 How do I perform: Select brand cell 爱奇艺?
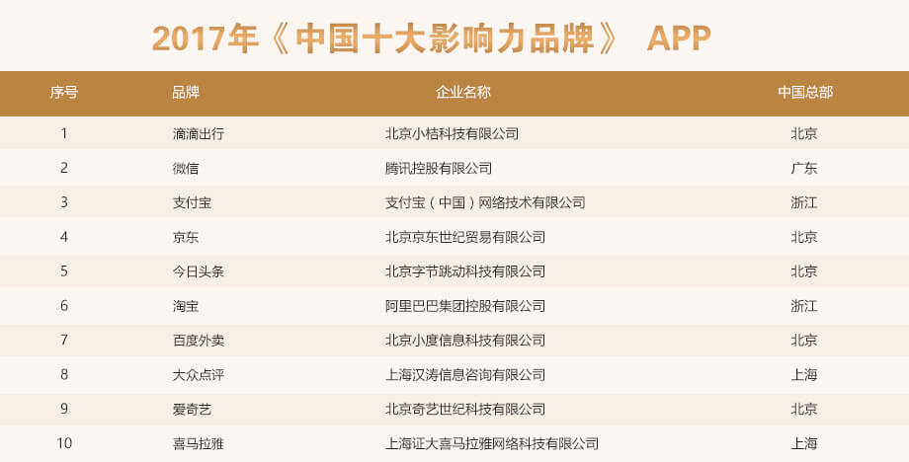click(x=192, y=410)
